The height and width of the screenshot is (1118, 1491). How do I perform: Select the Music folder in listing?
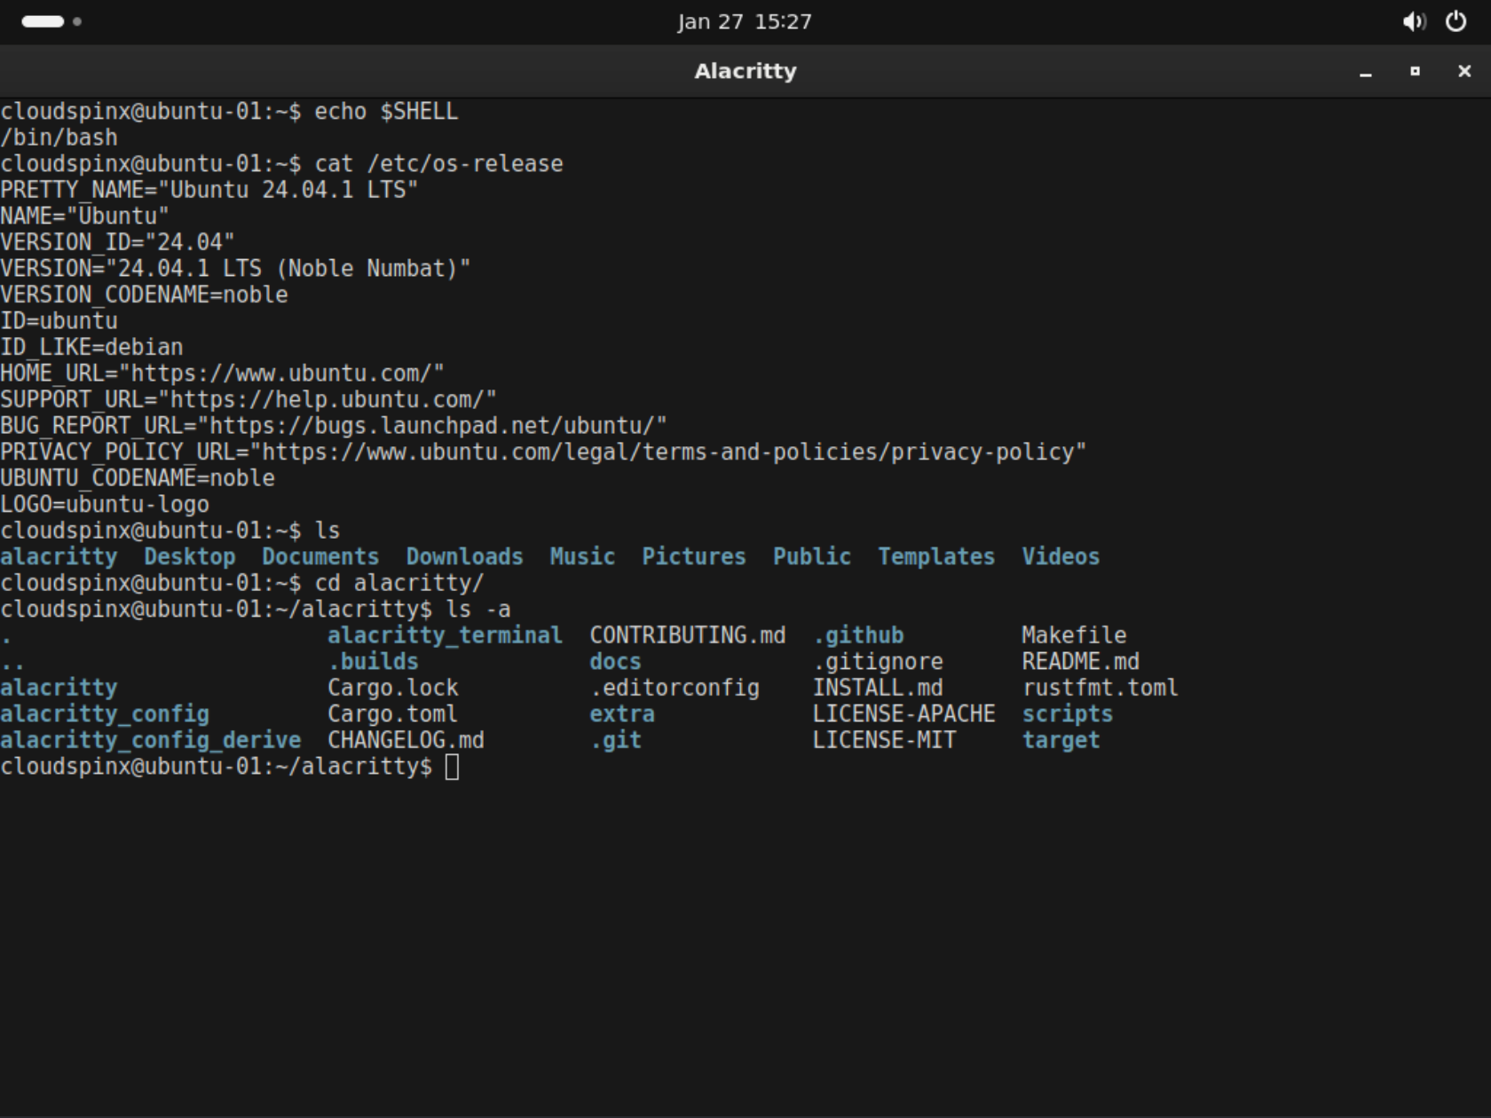(x=581, y=556)
